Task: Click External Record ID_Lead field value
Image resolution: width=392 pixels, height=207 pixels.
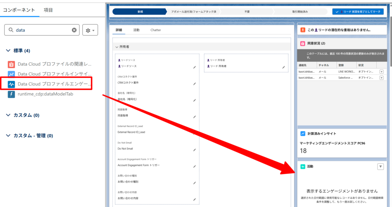Action: [x=131, y=132]
